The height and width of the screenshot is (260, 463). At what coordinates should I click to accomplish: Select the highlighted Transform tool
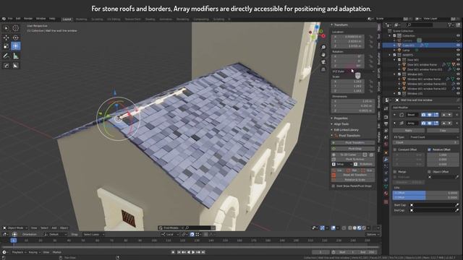(x=16, y=46)
